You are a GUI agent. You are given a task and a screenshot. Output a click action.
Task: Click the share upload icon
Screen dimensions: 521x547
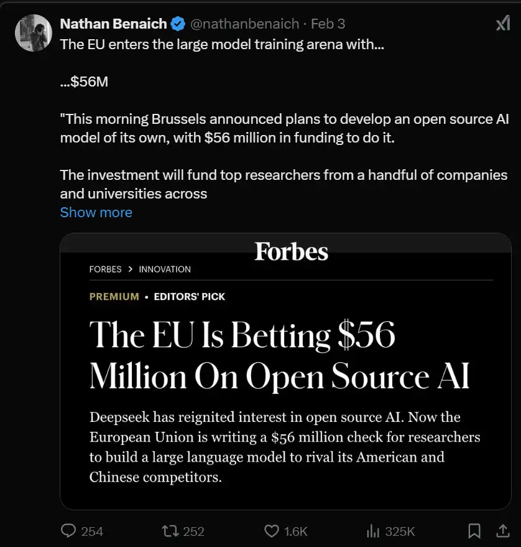pos(502,531)
